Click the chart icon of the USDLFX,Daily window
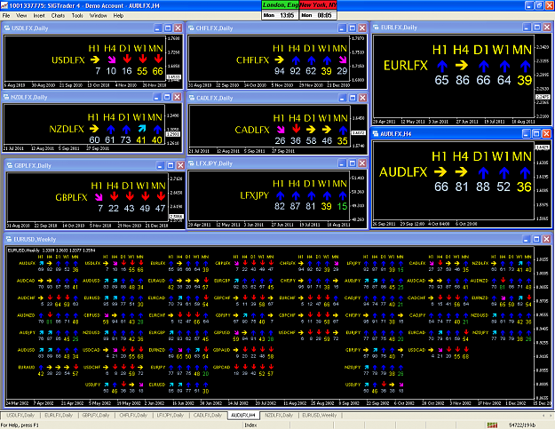The height and width of the screenshot is (429, 555). (x=7, y=28)
